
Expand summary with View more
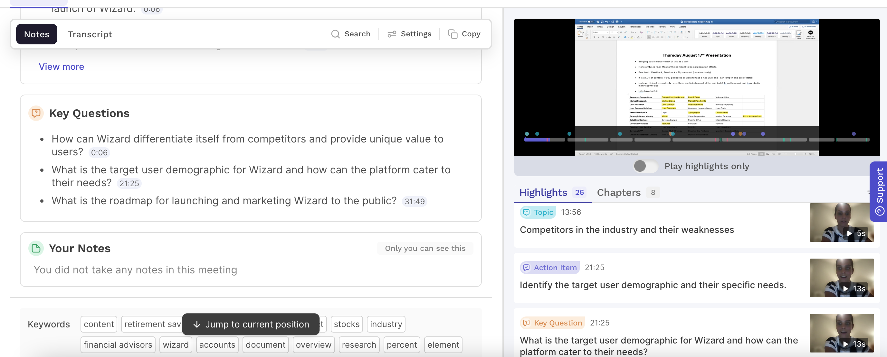tap(61, 67)
